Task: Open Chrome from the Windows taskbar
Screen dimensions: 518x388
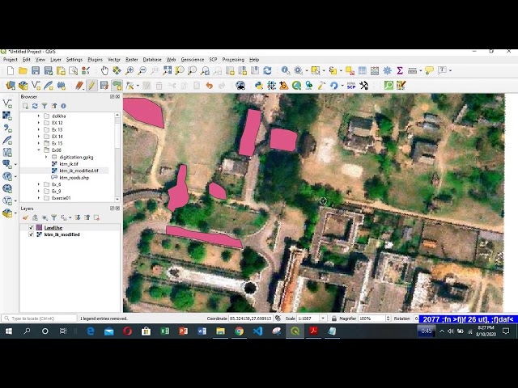Action: (240, 331)
